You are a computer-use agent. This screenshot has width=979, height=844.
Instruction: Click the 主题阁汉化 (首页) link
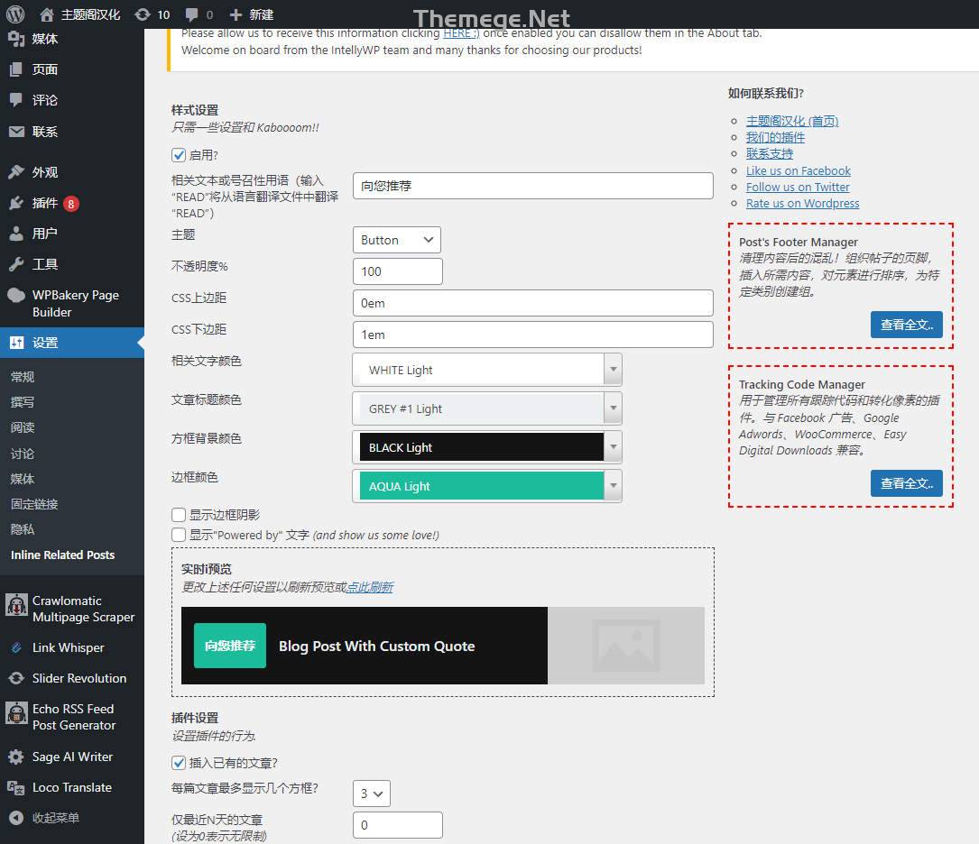[x=791, y=121]
